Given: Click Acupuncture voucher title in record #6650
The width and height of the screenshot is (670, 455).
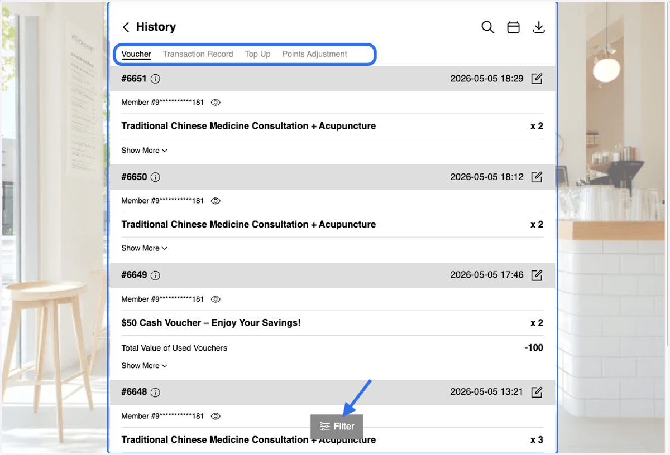Looking at the screenshot, I should [248, 224].
